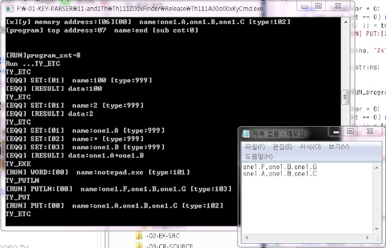Screen dimensions: 386x248
Task: Click Notepad horizontal scrollbar left arrow
Action: click(x=247, y=238)
